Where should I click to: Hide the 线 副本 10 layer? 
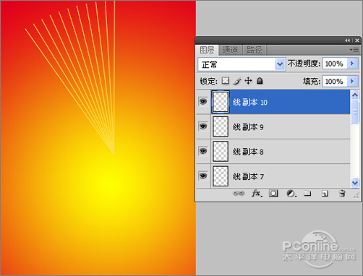[203, 102]
